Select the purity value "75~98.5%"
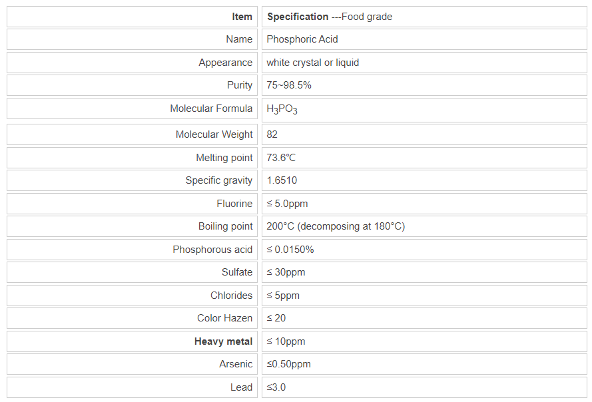 click(x=289, y=85)
